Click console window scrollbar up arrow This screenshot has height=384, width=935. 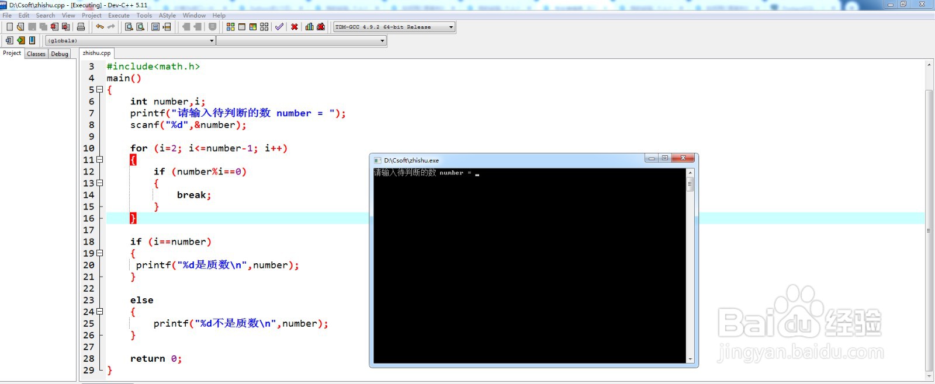(690, 173)
